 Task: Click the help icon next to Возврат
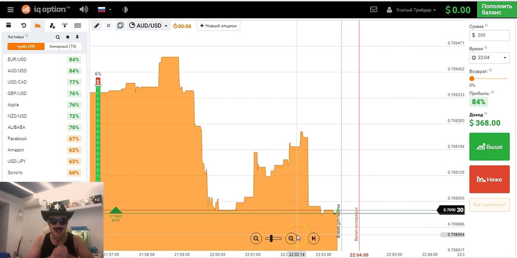pos(490,70)
